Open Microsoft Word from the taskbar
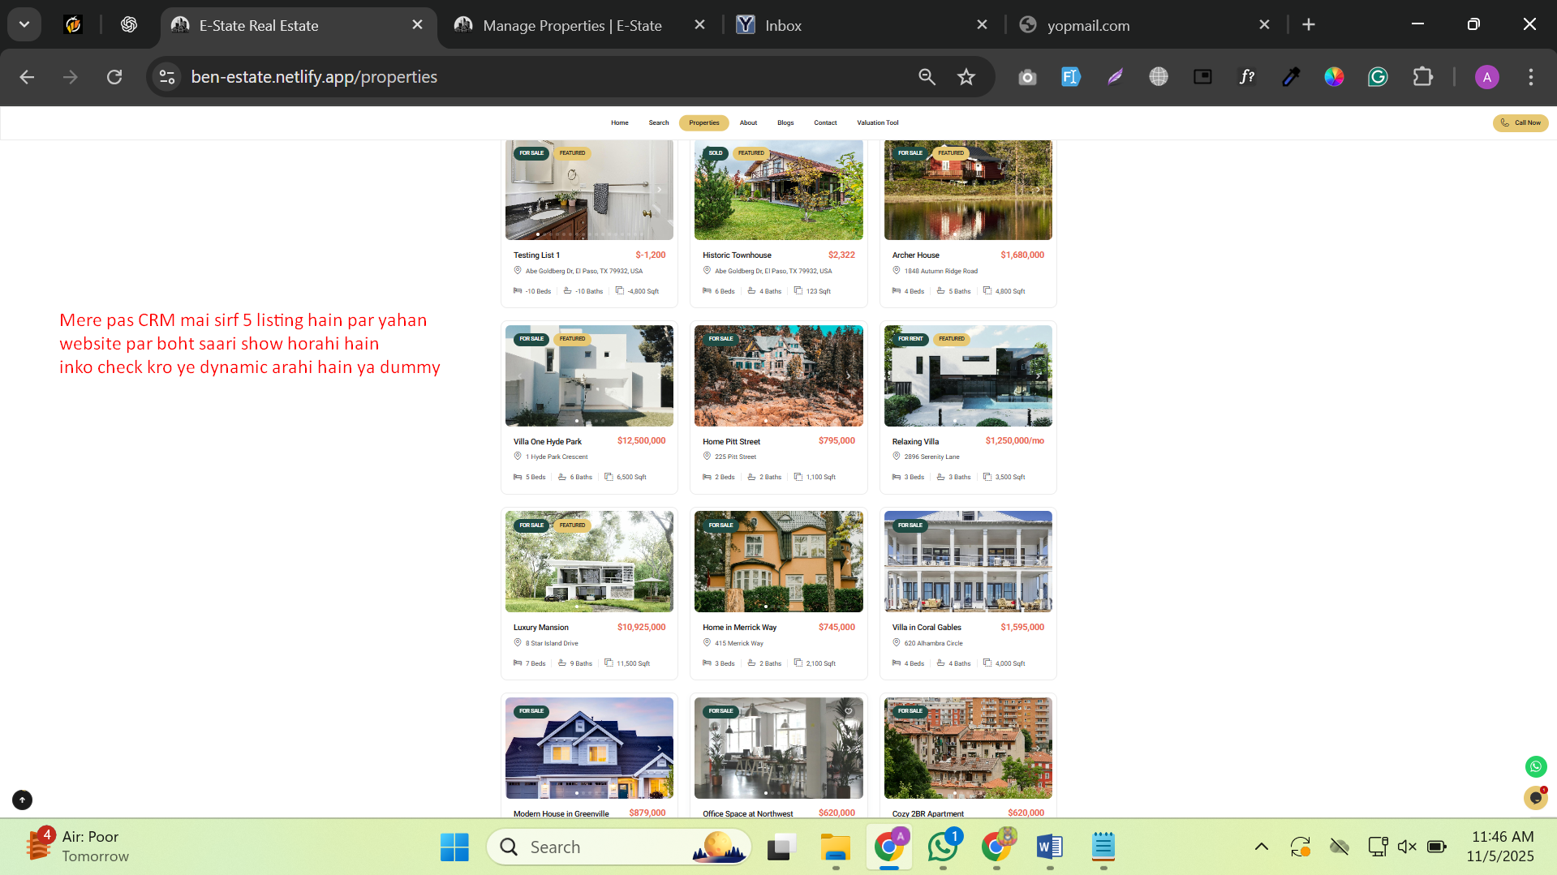The height and width of the screenshot is (875, 1557). [x=1049, y=847]
